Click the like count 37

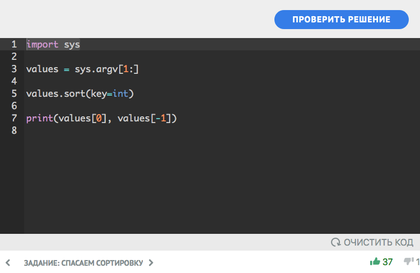coord(388,262)
